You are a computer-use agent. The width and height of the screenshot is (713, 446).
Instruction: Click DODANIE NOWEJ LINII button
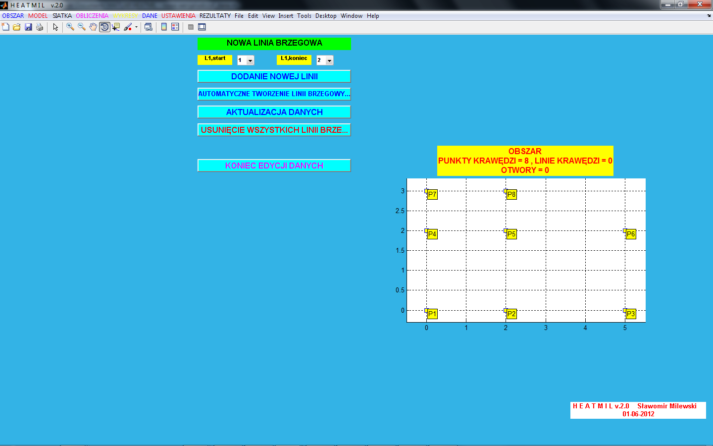pos(274,76)
